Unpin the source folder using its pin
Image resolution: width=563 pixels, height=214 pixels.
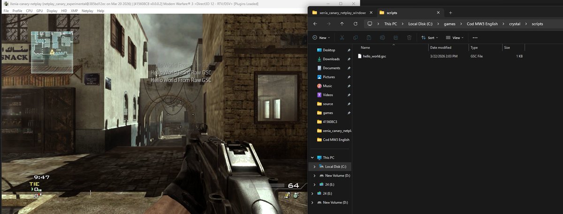click(x=349, y=104)
